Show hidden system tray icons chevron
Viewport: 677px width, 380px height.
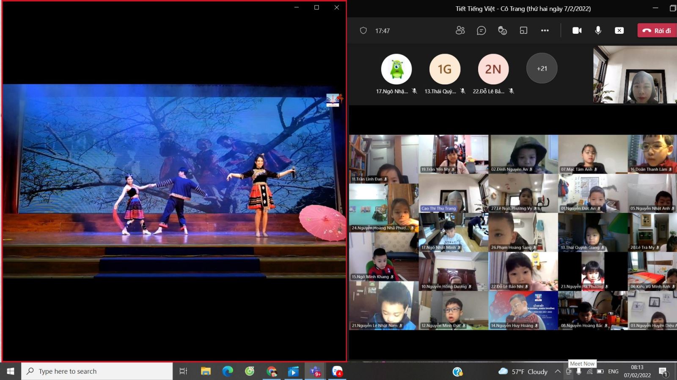coord(558,372)
